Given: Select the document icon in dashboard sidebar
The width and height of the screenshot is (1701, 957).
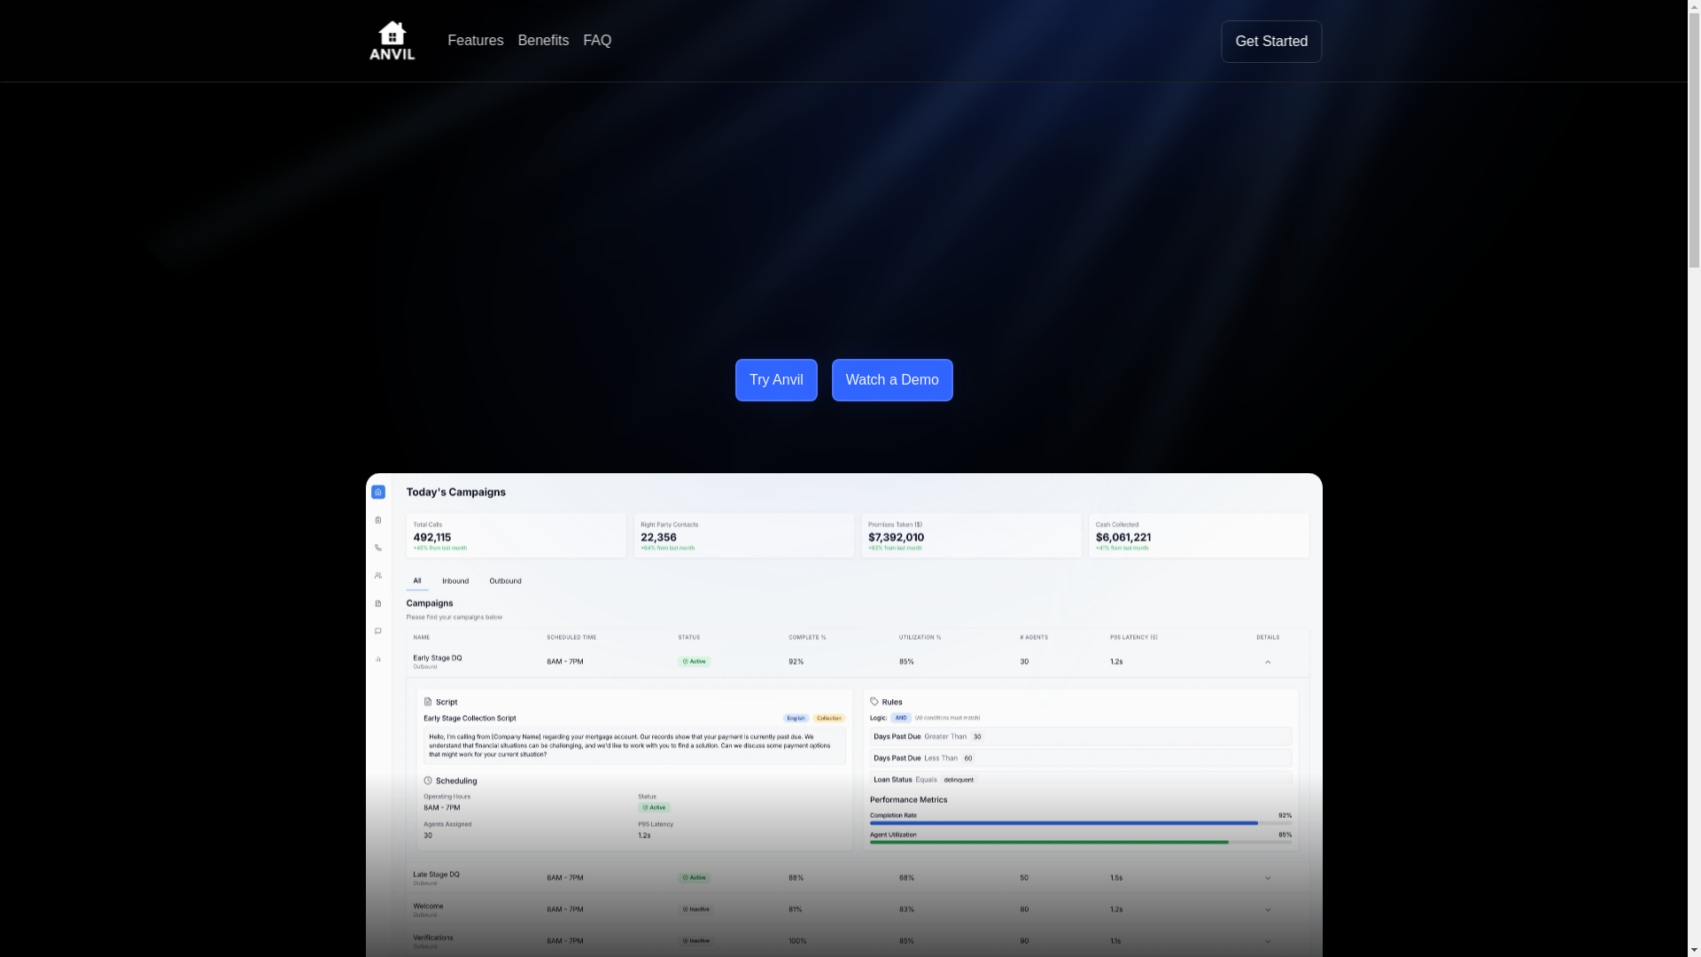Looking at the screenshot, I should (378, 603).
